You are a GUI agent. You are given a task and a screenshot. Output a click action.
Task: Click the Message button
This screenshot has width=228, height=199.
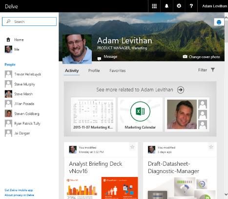pyautogui.click(x=110, y=57)
